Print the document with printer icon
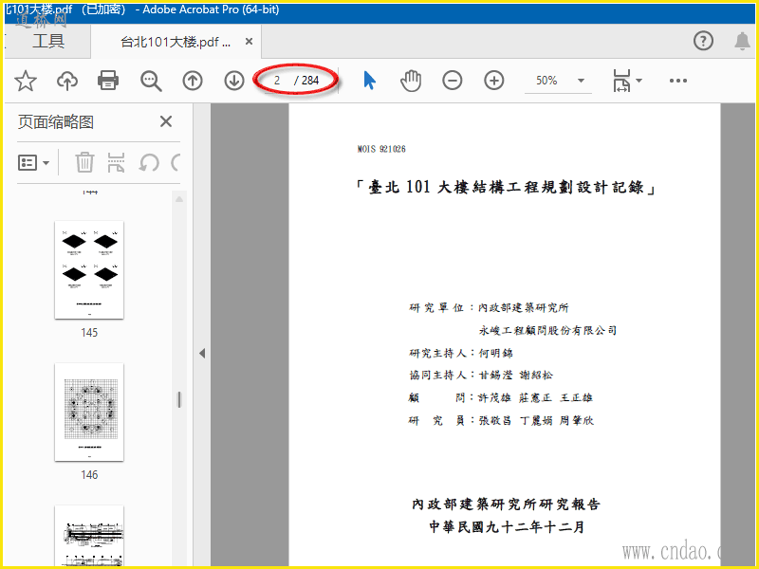 (108, 81)
